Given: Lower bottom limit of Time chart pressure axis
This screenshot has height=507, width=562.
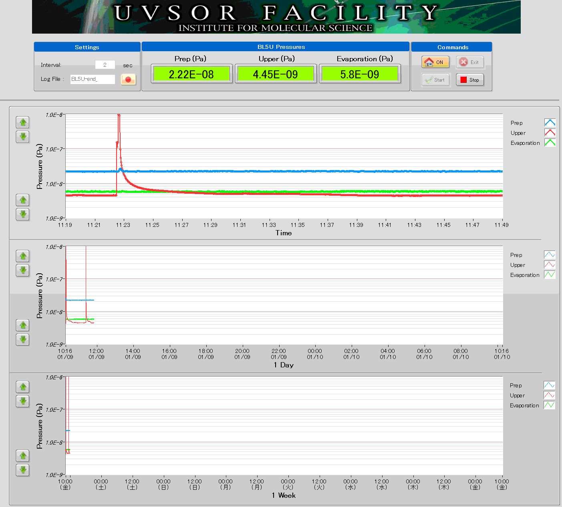Looking at the screenshot, I should click(x=23, y=214).
